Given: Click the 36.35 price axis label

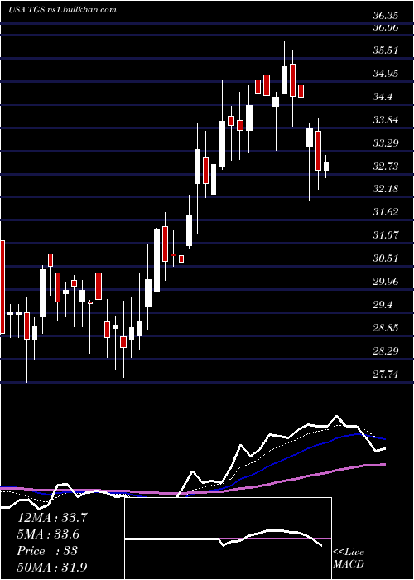Looking at the screenshot, I should tap(385, 16).
